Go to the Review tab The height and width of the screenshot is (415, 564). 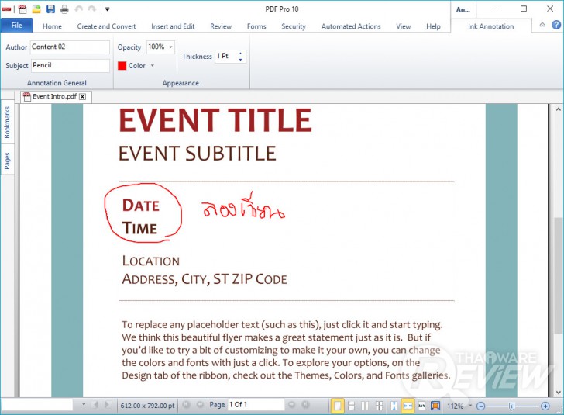[x=221, y=26]
